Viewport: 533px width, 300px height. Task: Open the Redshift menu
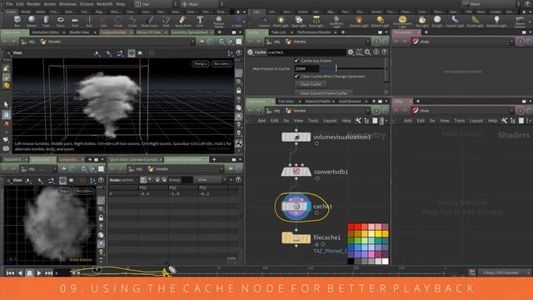coord(105,4)
